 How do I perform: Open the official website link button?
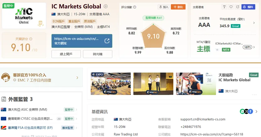coord(82,41)
